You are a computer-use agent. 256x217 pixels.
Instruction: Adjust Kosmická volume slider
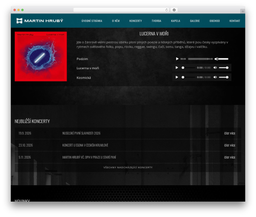(224, 77)
